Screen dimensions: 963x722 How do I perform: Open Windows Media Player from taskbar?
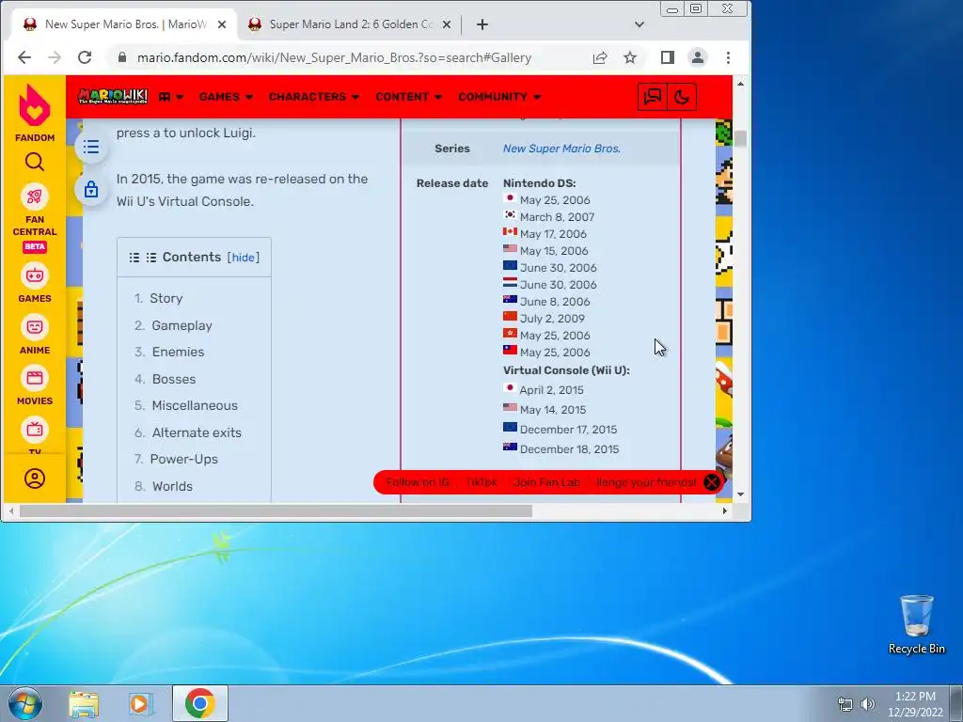click(141, 703)
